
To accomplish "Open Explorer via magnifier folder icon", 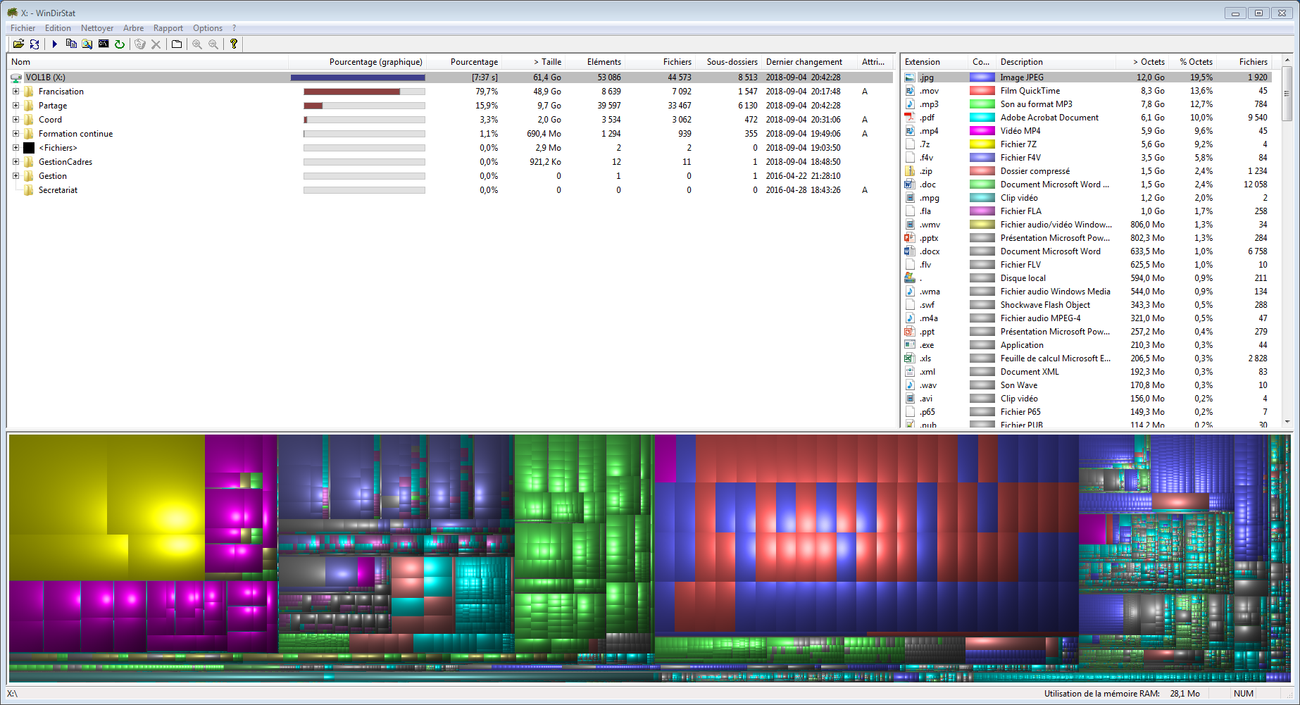I will click(x=87, y=44).
